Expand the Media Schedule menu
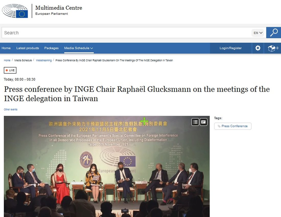This screenshot has height=217, width=281. (79, 48)
